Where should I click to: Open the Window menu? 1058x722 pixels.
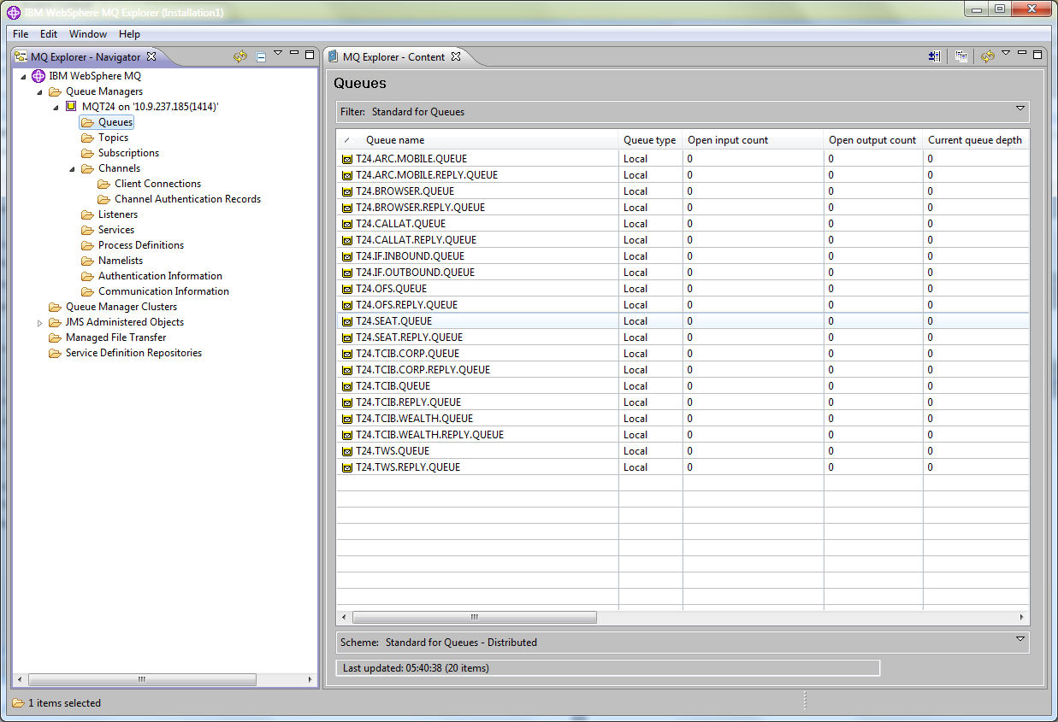point(88,34)
